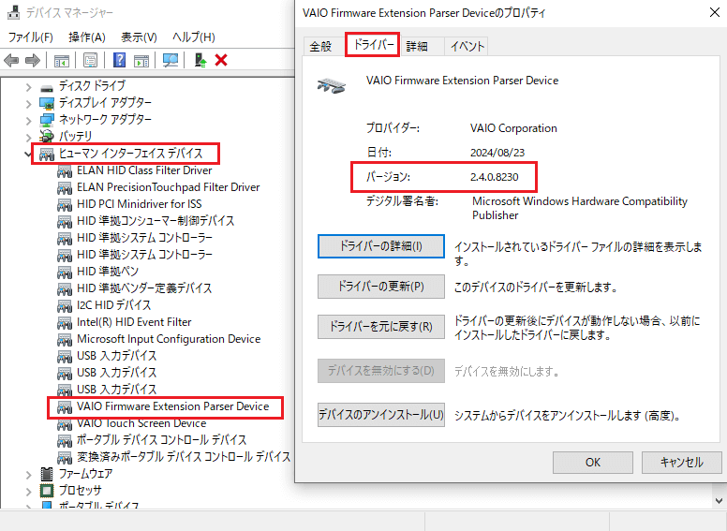The image size is (727, 531).
Task: Close the properties dialog with X
Action: pyautogui.click(x=715, y=12)
